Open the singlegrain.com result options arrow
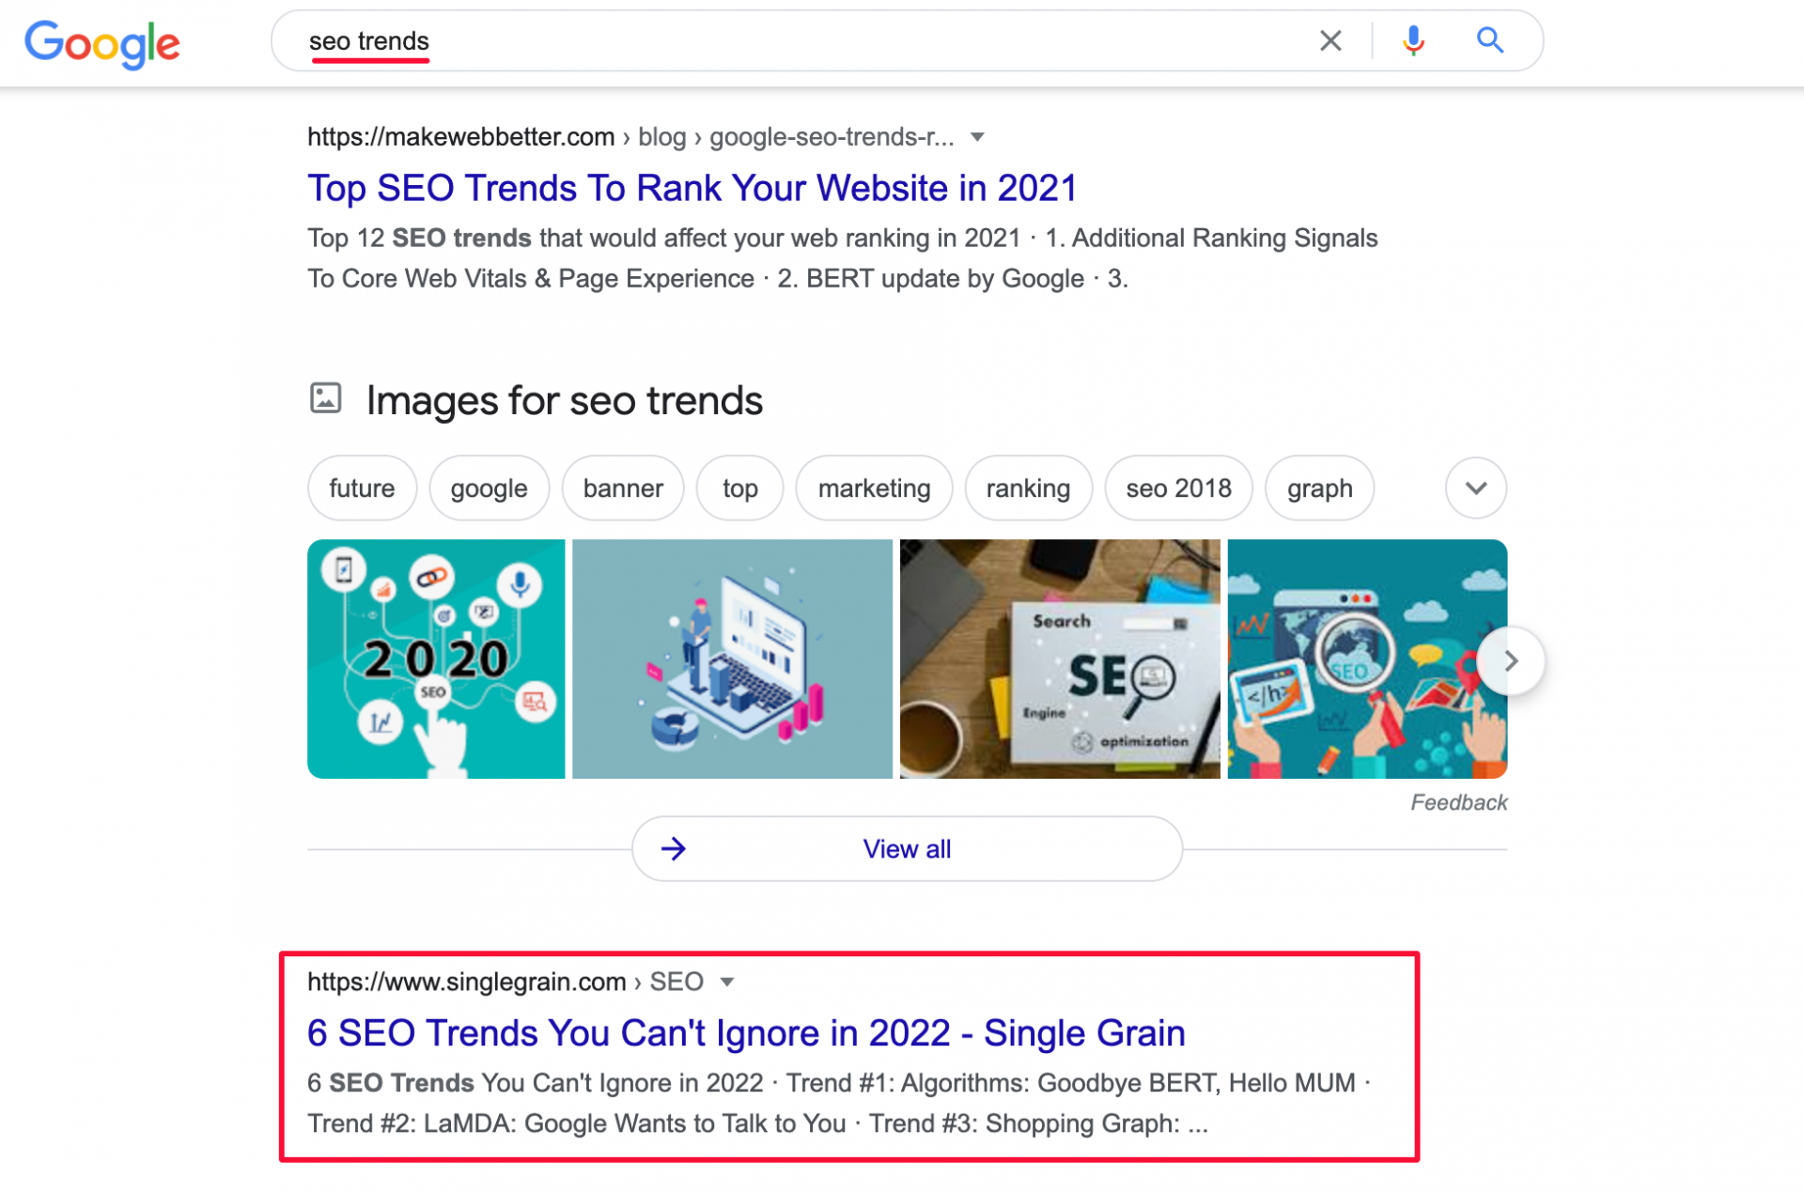 click(726, 982)
